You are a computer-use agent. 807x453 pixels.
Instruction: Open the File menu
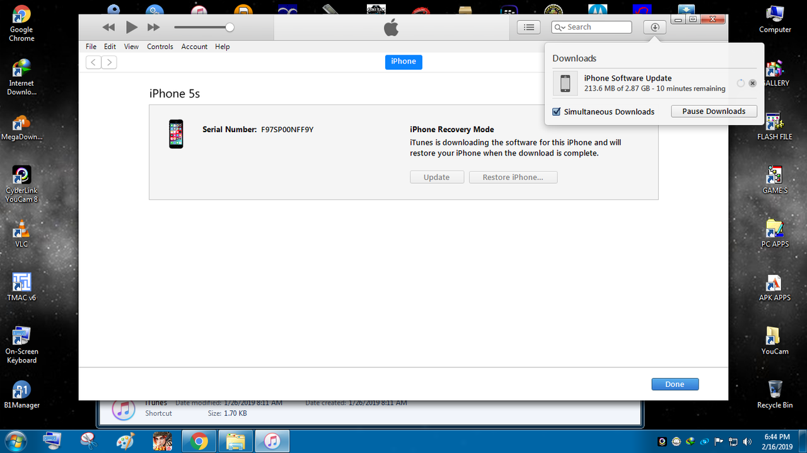coord(91,47)
